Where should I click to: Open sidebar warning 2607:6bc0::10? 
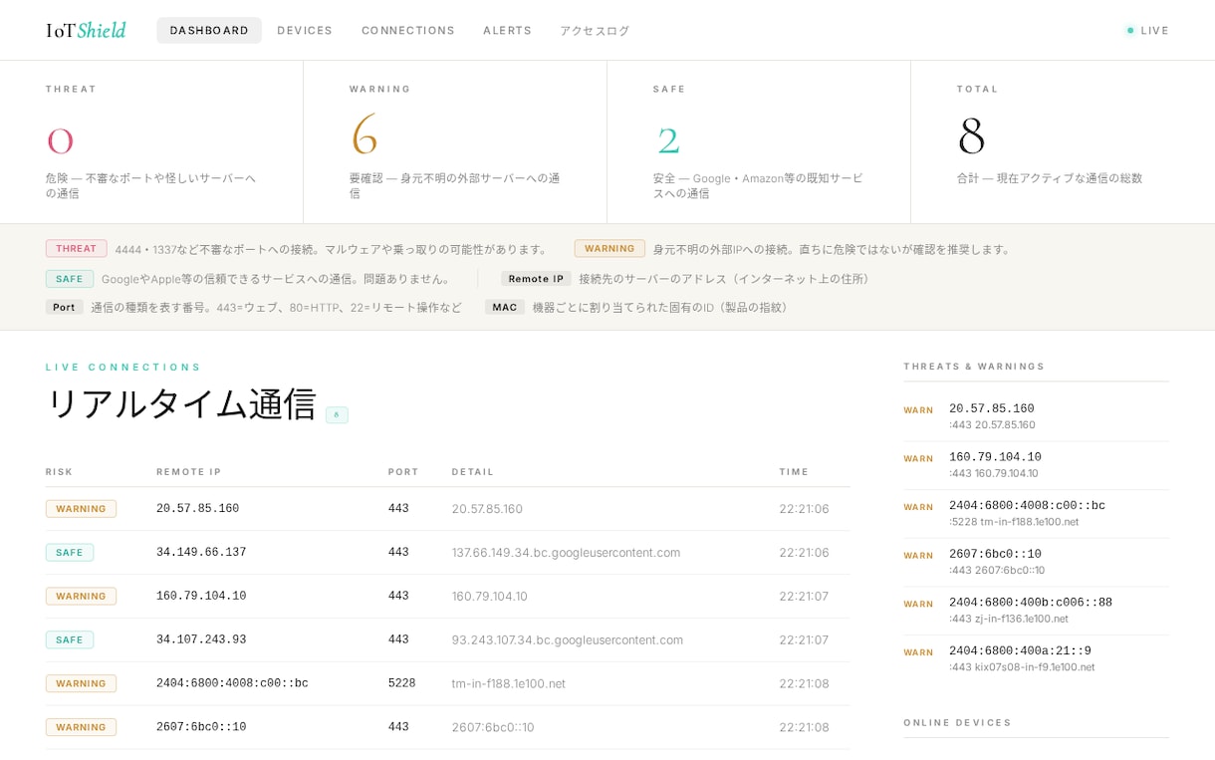point(1036,562)
